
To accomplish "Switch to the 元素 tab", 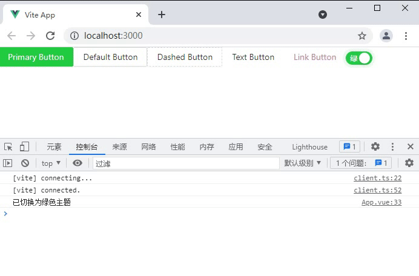I will (54, 146).
